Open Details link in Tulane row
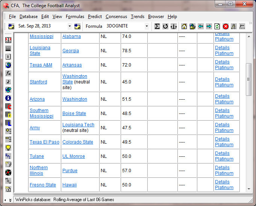Screen dimensions: 256x206 (222, 153)
